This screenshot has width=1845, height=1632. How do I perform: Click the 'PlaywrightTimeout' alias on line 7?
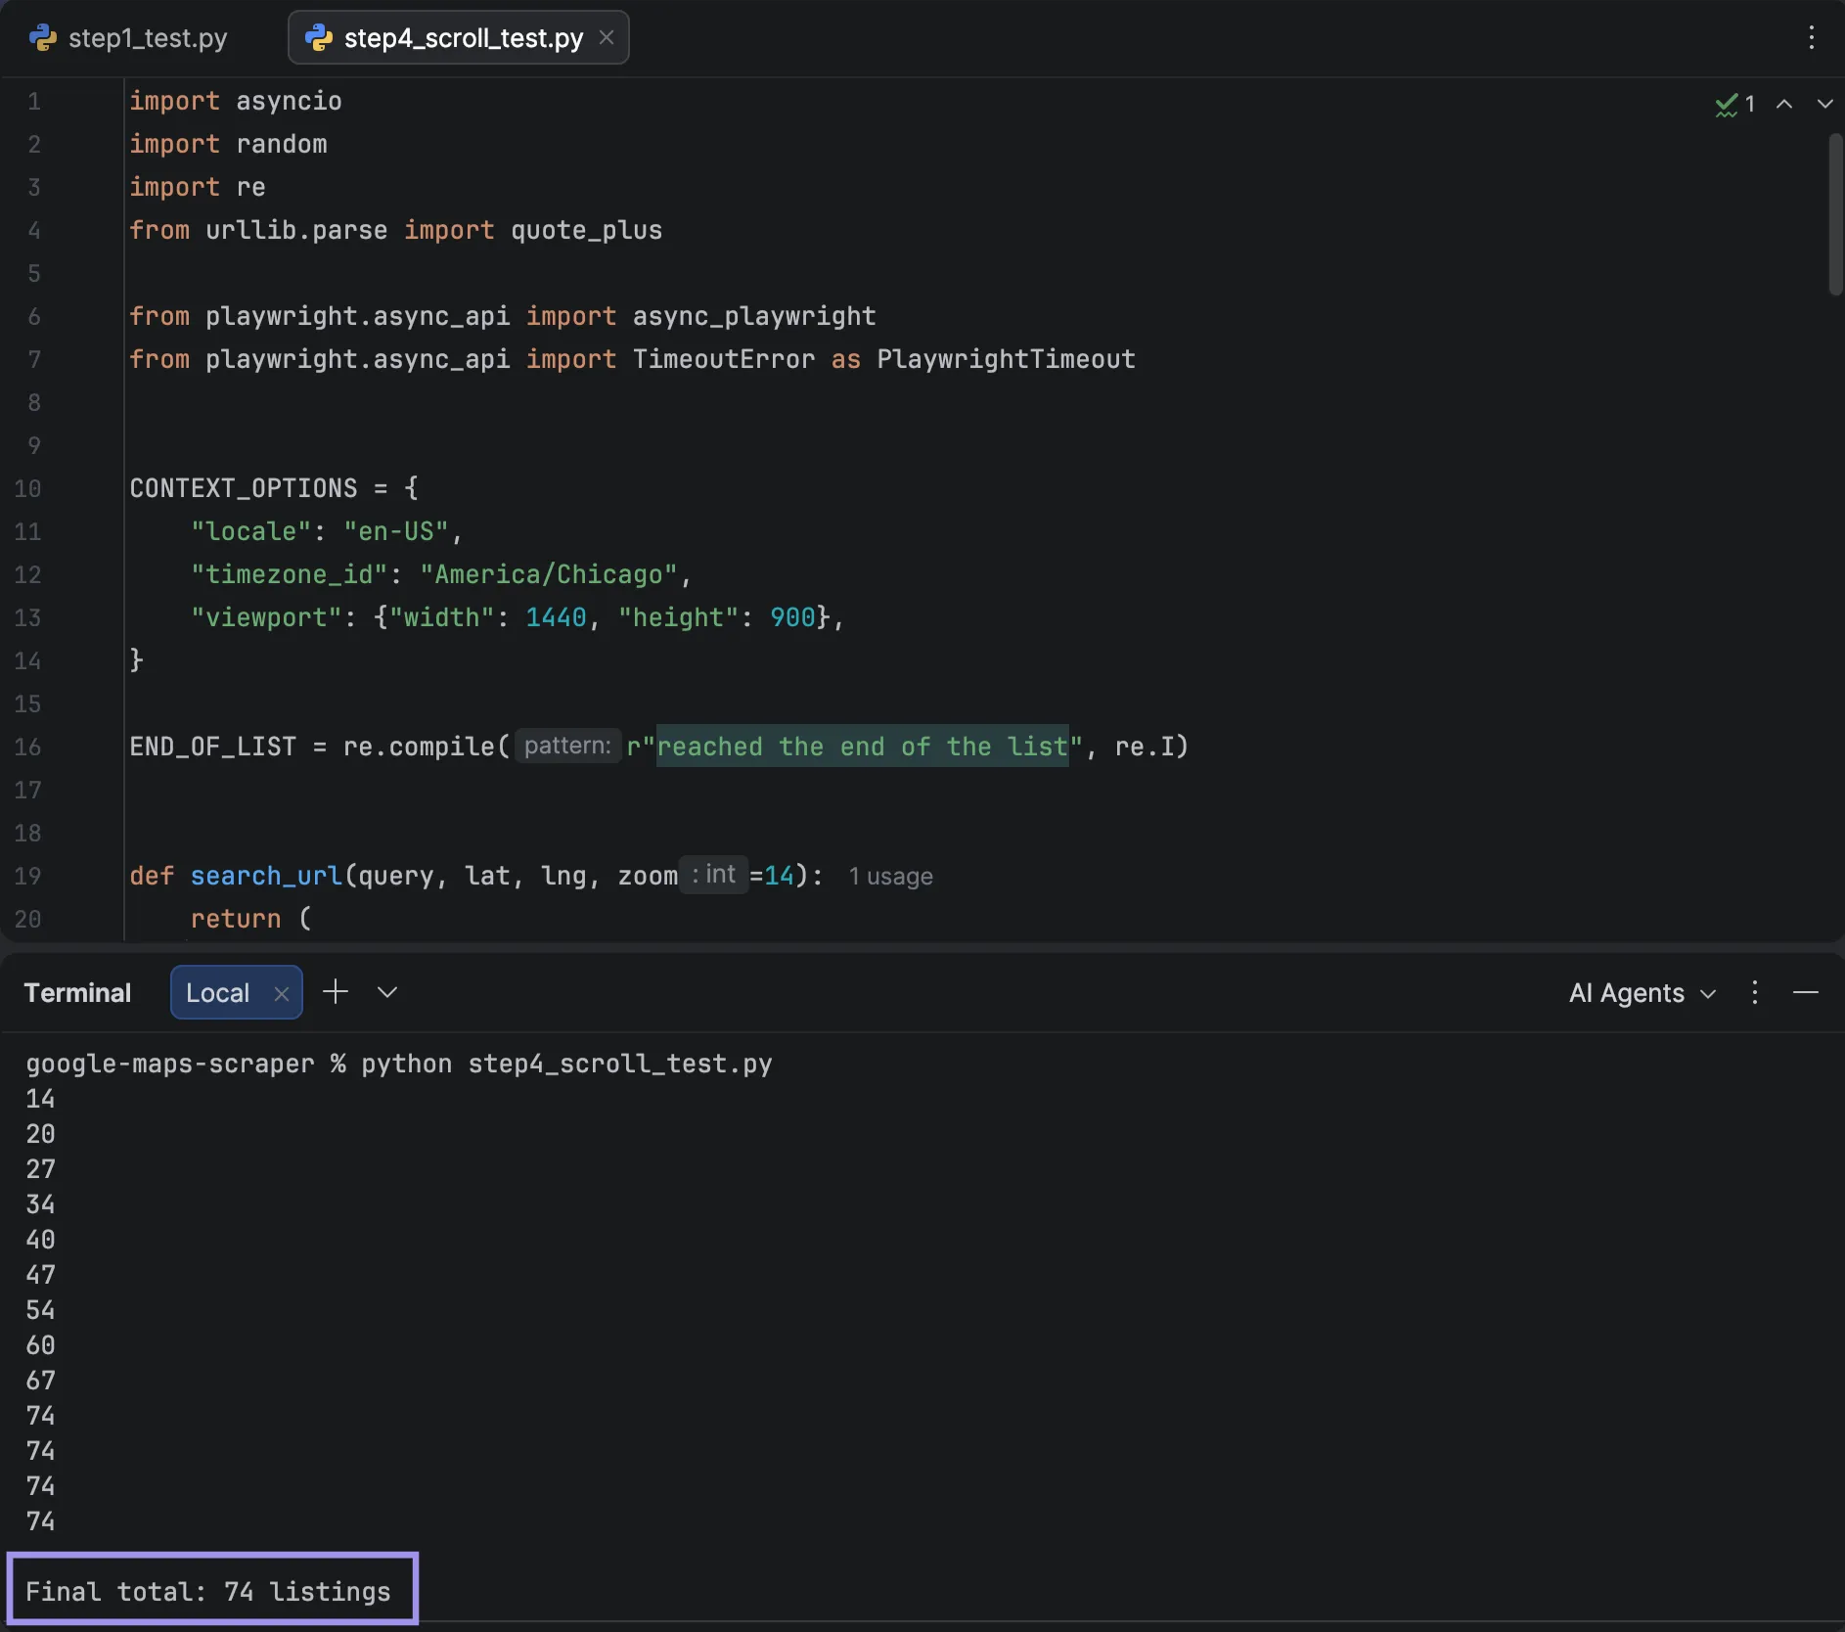1006,359
